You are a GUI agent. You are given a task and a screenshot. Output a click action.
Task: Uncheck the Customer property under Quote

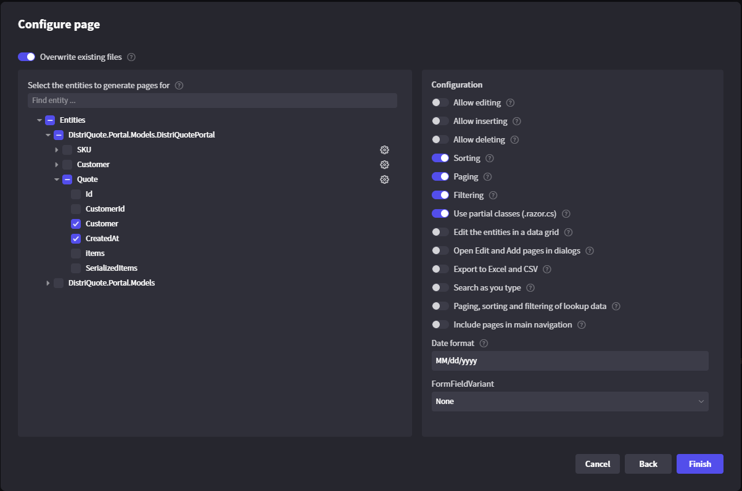[76, 224]
